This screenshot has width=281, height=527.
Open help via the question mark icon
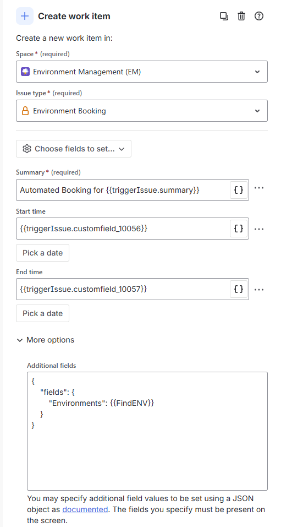pos(259,16)
